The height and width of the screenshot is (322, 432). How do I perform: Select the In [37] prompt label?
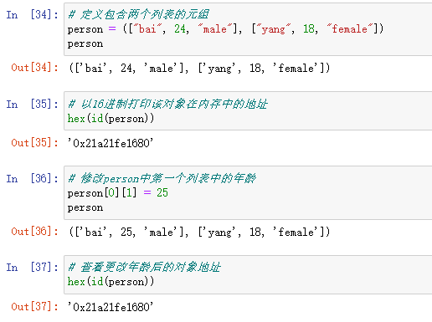click(x=33, y=268)
